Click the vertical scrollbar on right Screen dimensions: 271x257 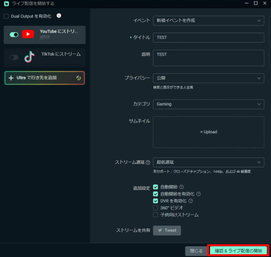pyautogui.click(x=270, y=42)
